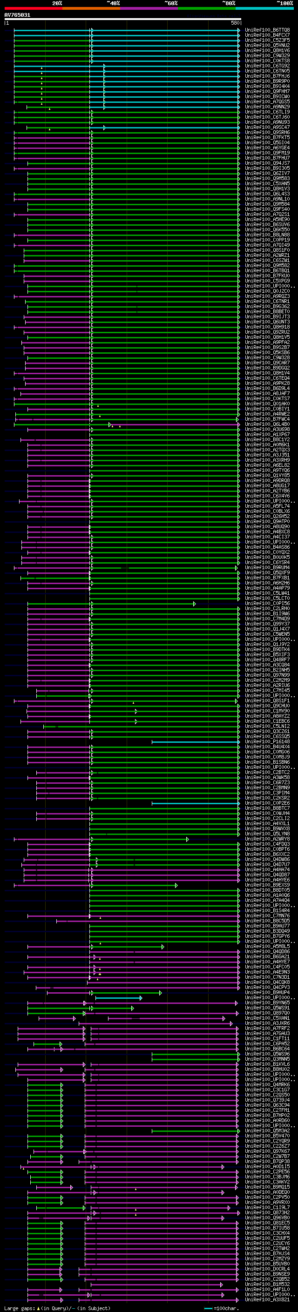This screenshot has height=1312, width=298.
Task: Select the UniRef100_A3JKR6 label
Action: coord(267,1023)
